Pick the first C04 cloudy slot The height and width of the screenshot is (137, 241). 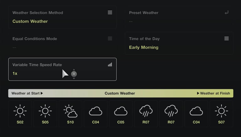tap(95, 114)
